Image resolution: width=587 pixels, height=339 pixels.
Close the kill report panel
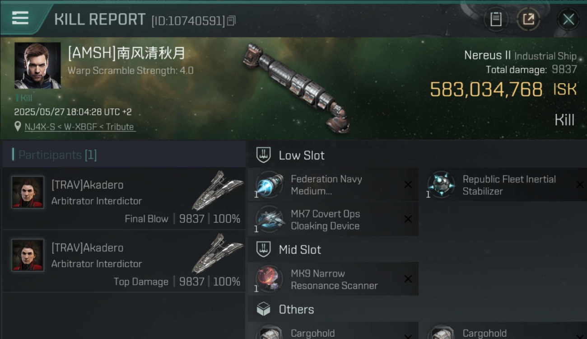(x=568, y=19)
